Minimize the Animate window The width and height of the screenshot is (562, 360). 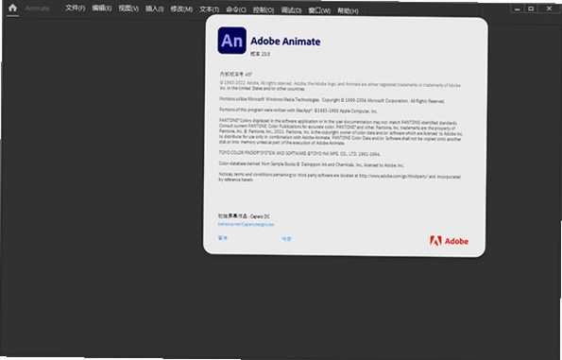[x=517, y=9]
